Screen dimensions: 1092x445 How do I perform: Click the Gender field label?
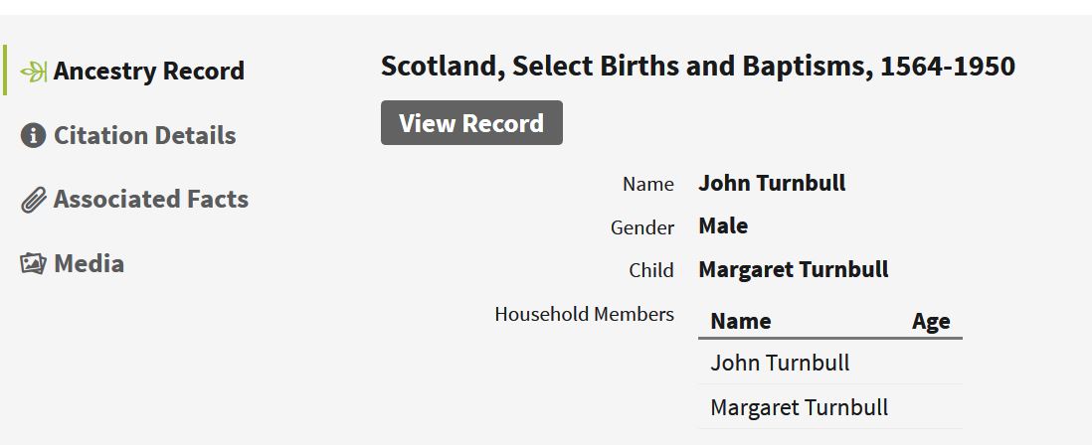[x=641, y=227]
